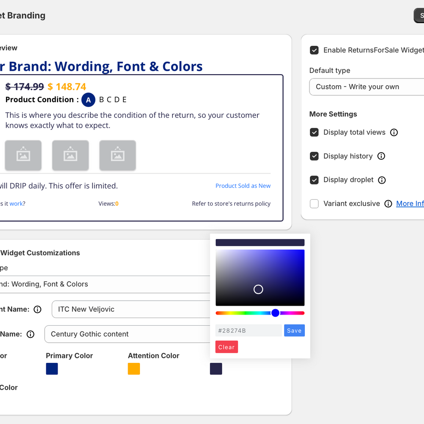Screen dimensions: 424x424
Task: Click condition grade D in preview
Action: tap(117, 100)
